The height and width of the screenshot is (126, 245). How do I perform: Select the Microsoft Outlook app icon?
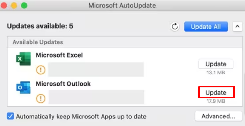pyautogui.click(x=23, y=87)
